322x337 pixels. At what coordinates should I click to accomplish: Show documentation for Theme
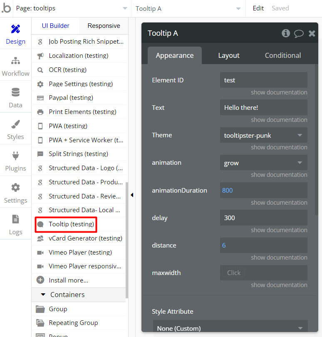click(x=279, y=147)
